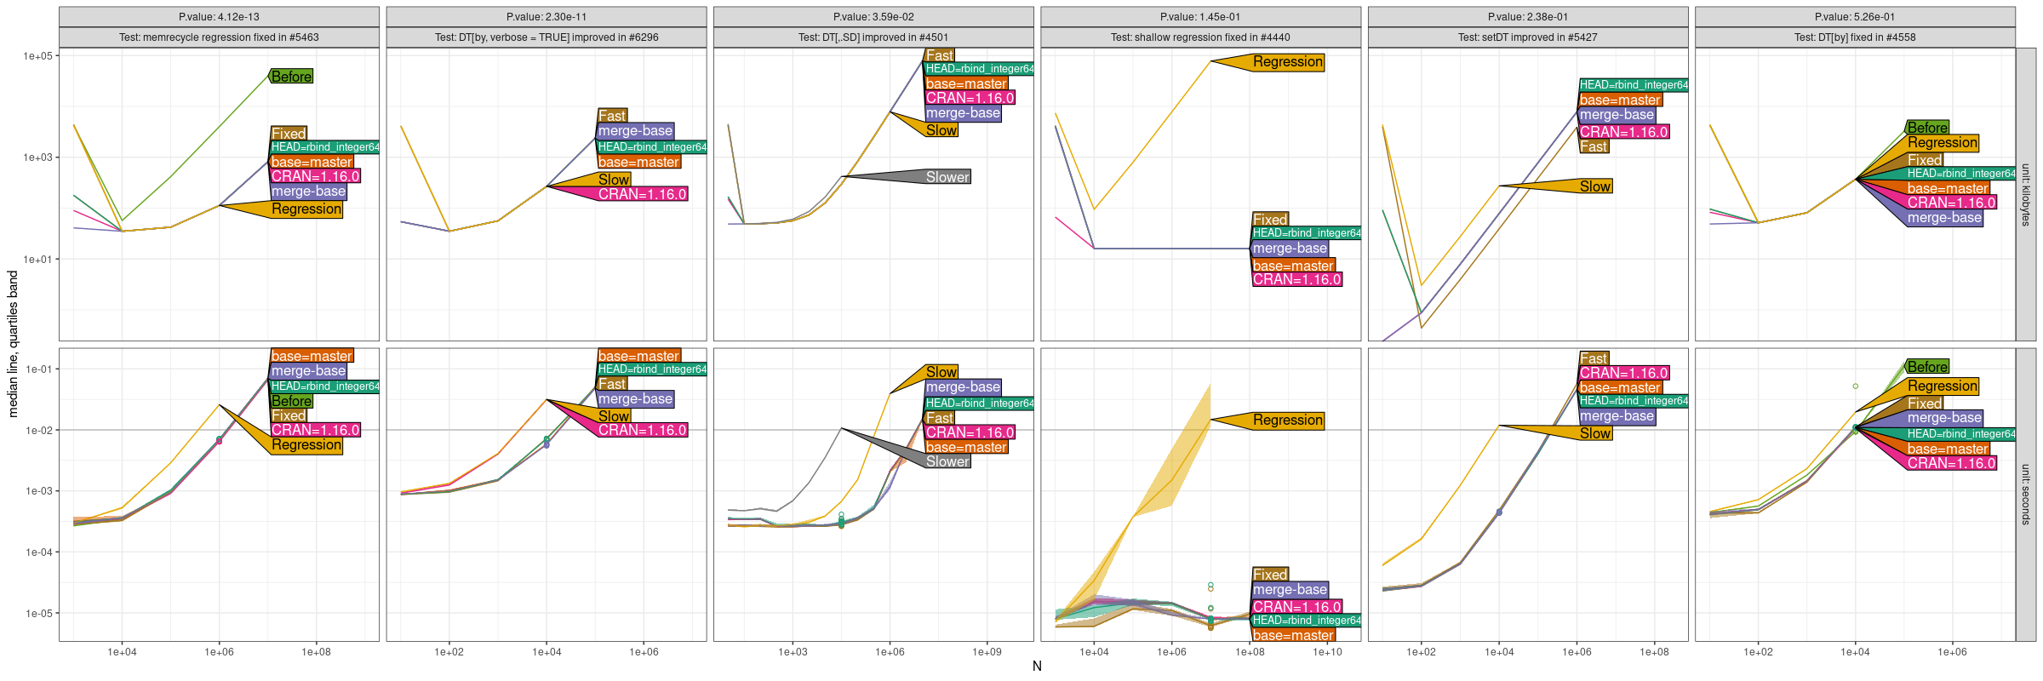
Task: Click the '1e-01' y-axis tick label
Action: 38,369
